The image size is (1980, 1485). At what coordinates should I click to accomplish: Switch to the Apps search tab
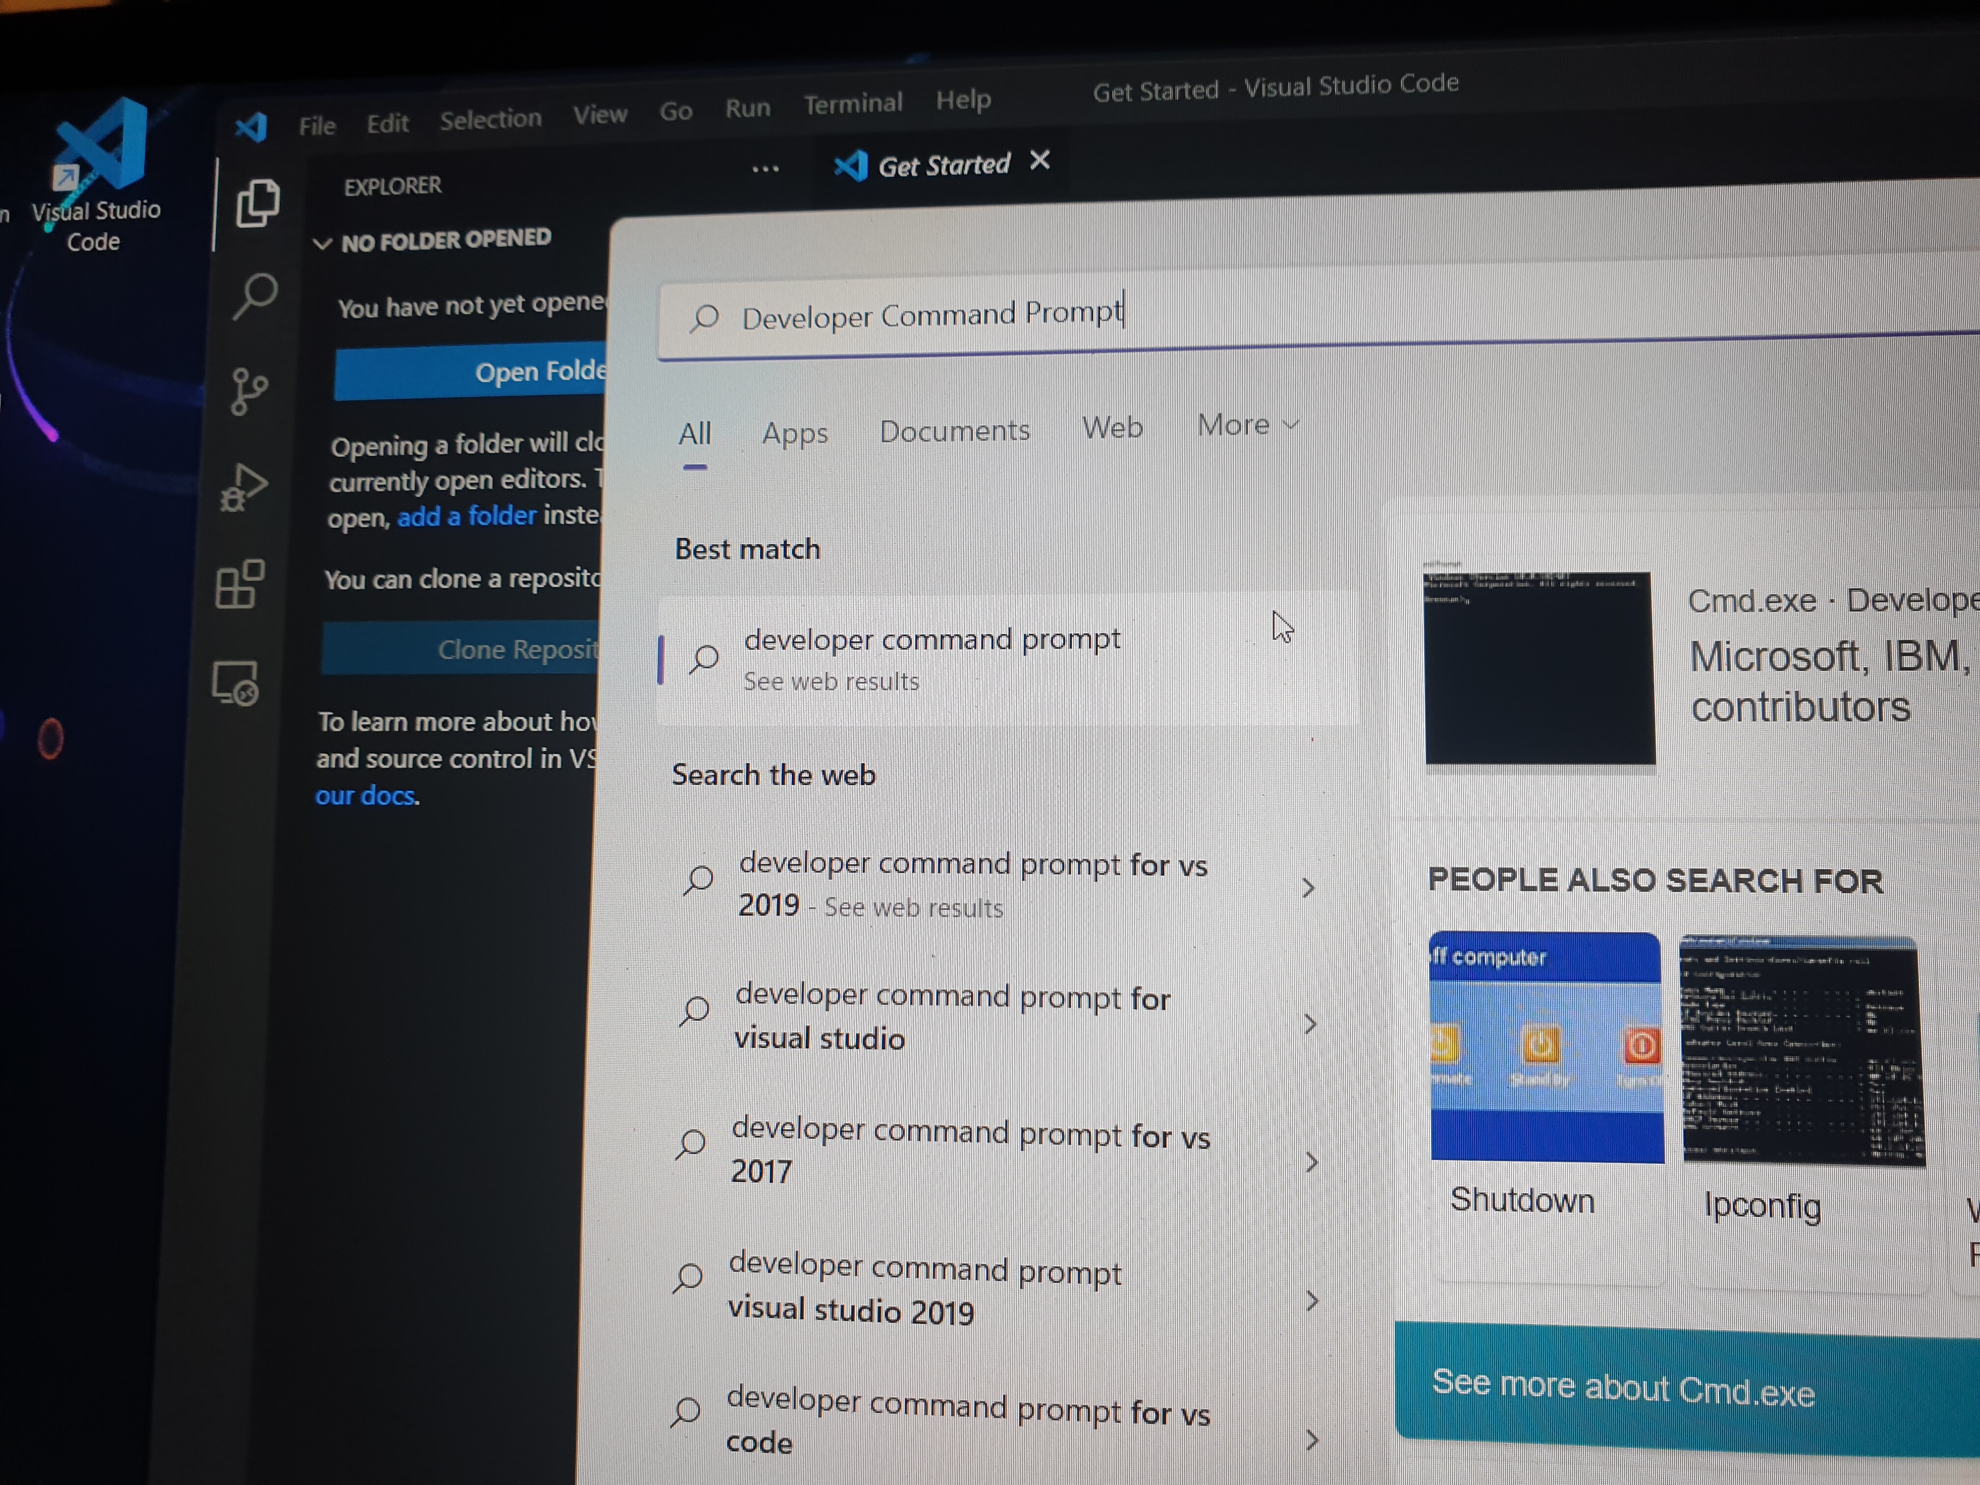point(794,433)
